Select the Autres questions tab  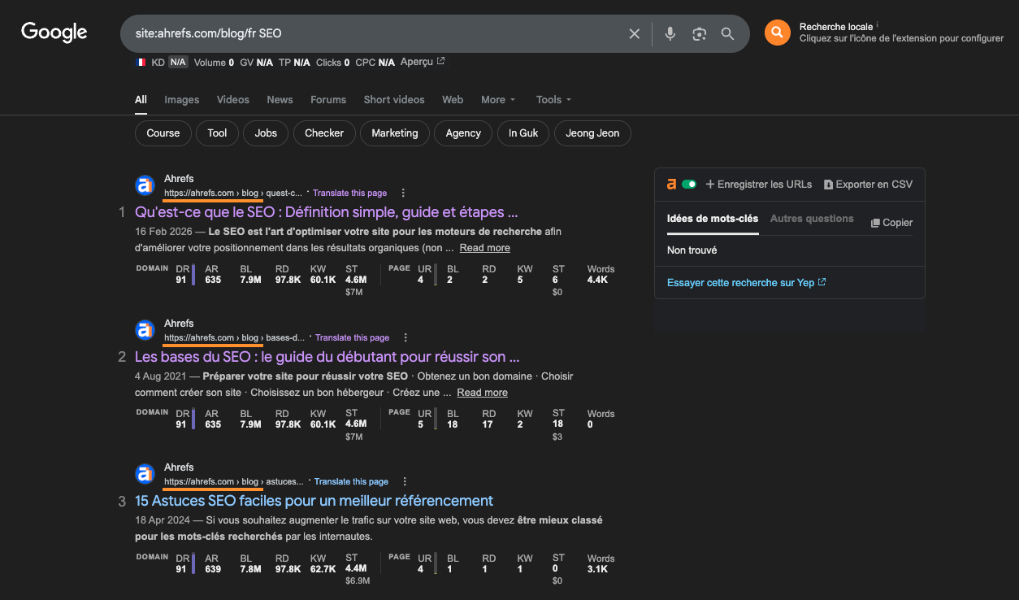(812, 218)
